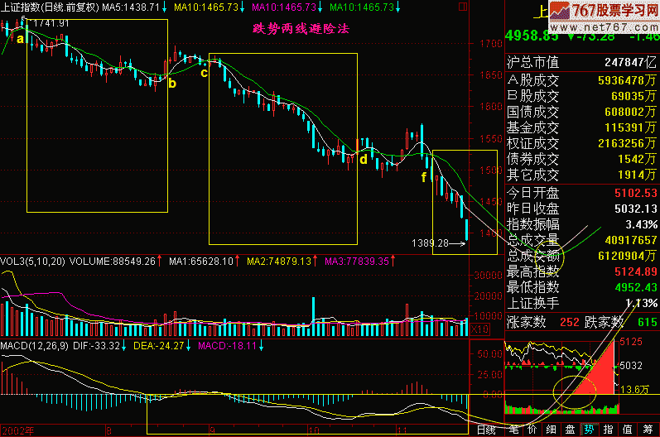Viewport: 660px width, 437px height.
Task: Open the 价 tab
Action: point(532,430)
